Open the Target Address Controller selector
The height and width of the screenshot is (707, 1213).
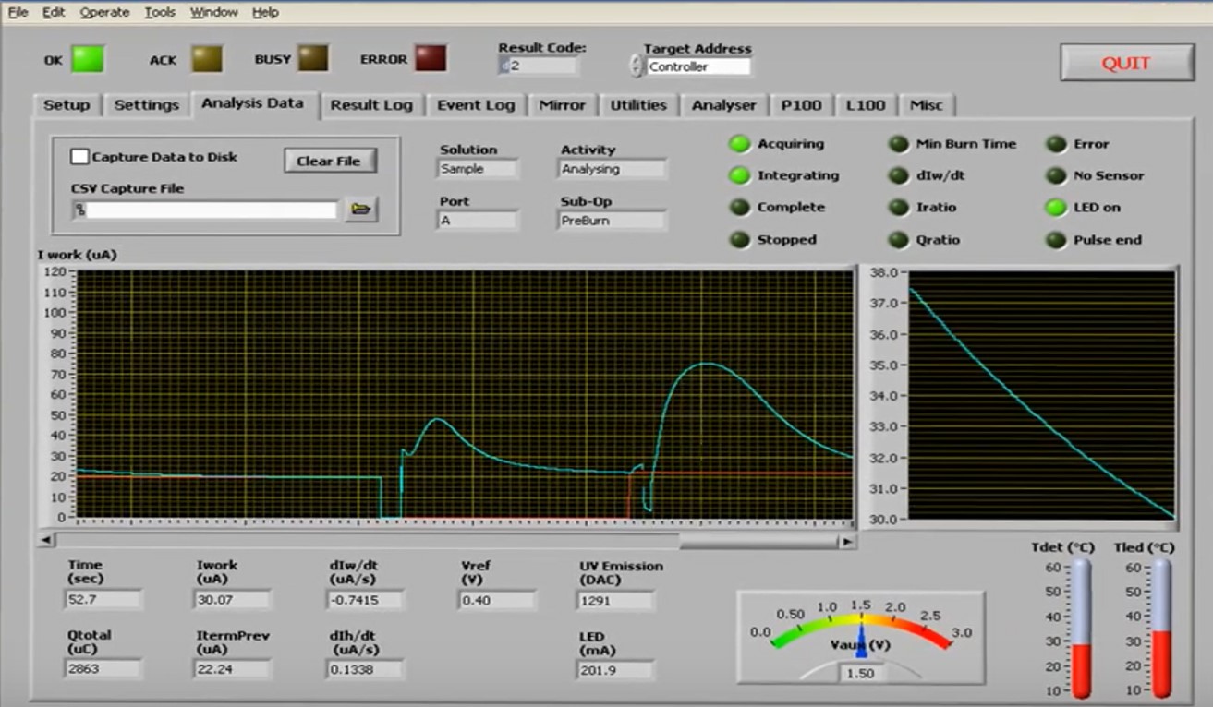tap(698, 66)
